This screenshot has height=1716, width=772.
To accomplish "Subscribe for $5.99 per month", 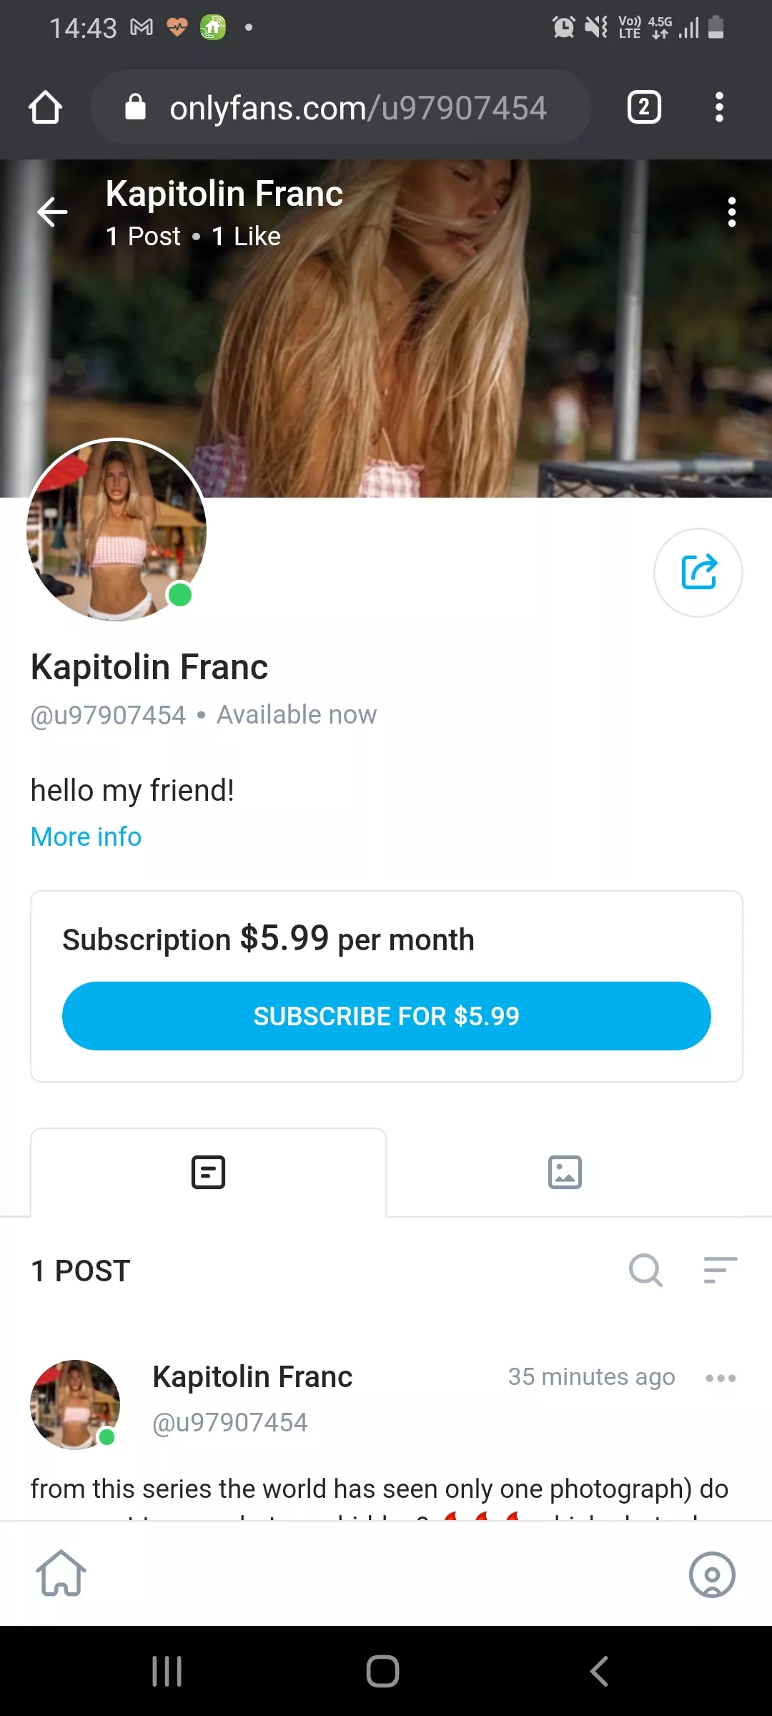I will coord(386,1015).
